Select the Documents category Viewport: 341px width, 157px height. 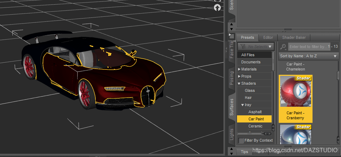(x=254, y=62)
